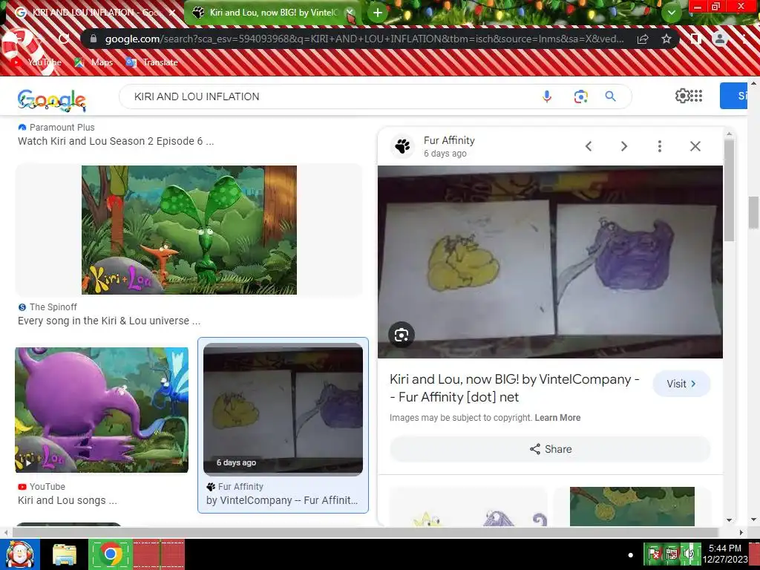This screenshot has width=760, height=570.
Task: Open File Explorer from the taskbar
Action: coord(65,555)
